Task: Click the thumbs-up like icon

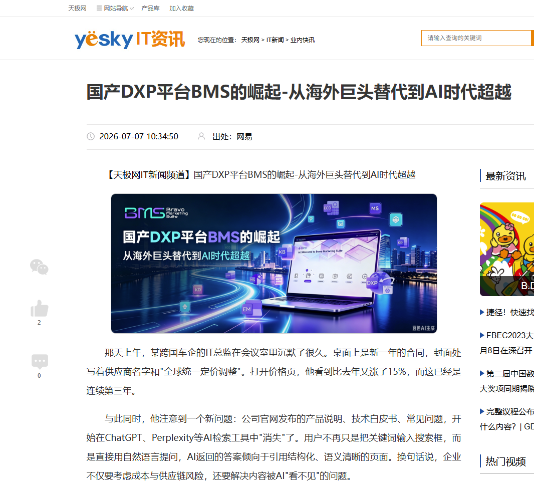Action: (x=40, y=308)
